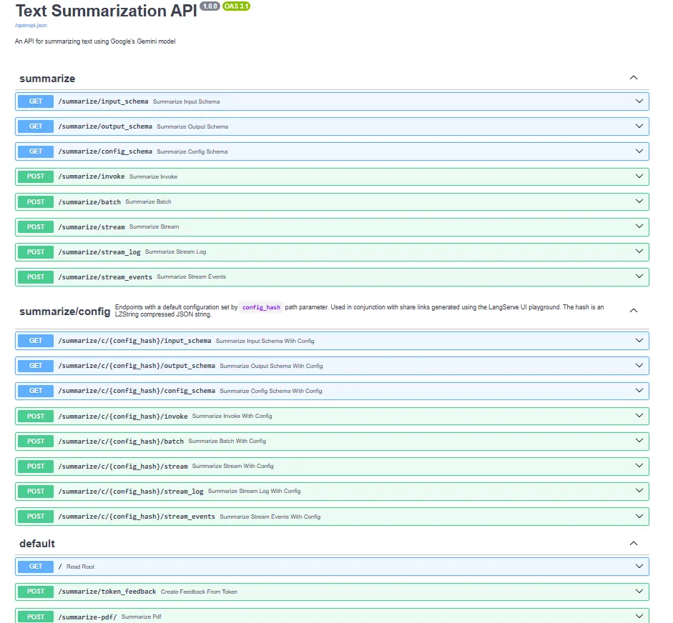Collapse the summarize/config section
Screen dimensions: 673x623
click(x=634, y=310)
